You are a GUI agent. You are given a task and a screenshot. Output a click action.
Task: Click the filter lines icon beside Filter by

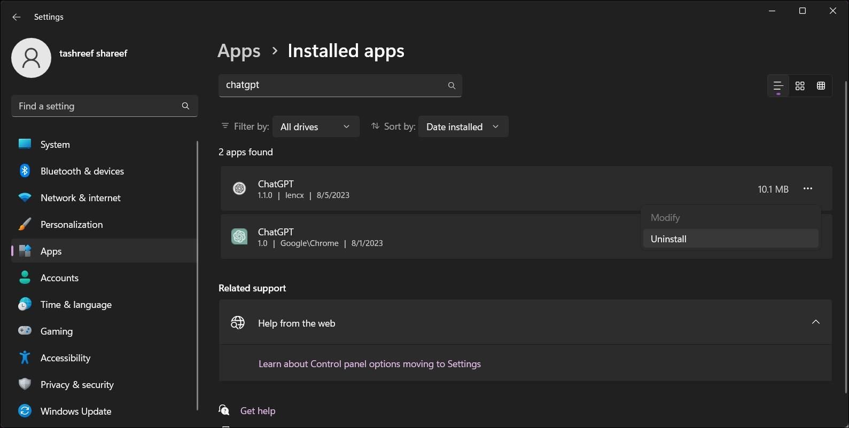tap(225, 126)
